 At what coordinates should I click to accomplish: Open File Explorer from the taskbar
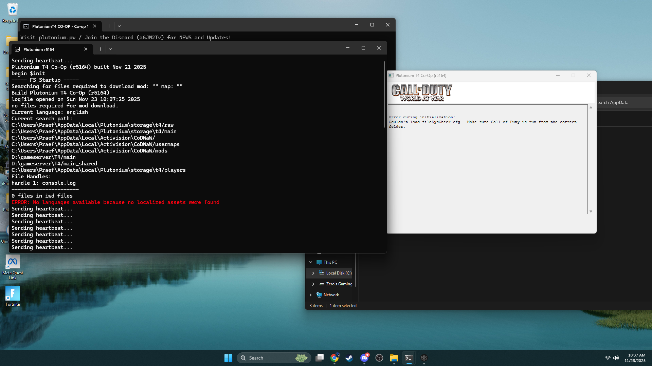[394, 358]
